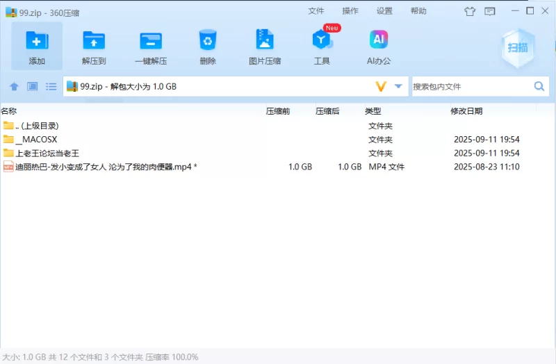Open the skin (shirt) icon in title bar
The image size is (556, 364).
[x=470, y=11]
